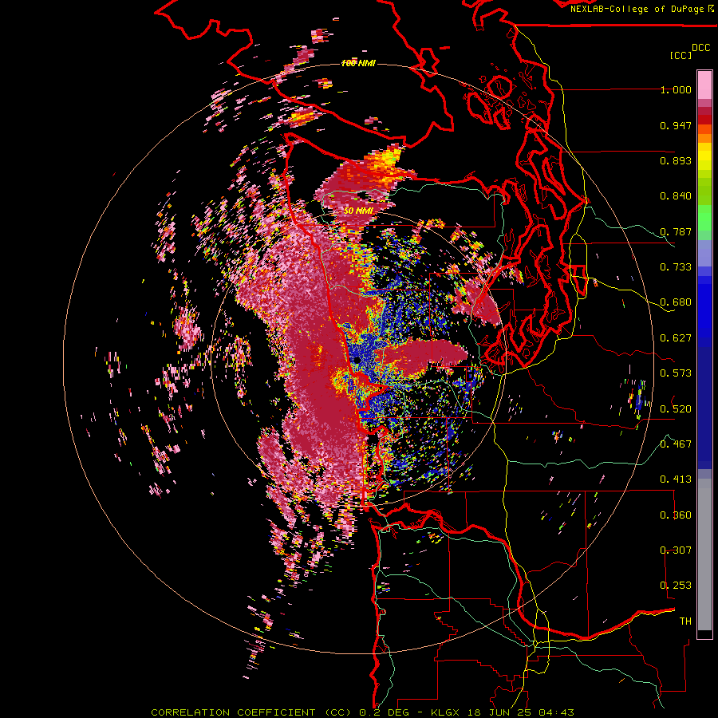
Task: Click the 0.253 scale value
Action: [x=676, y=586]
